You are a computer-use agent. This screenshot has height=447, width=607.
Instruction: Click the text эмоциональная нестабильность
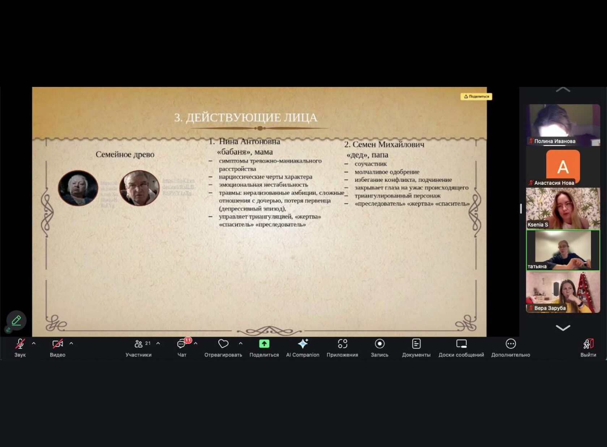tap(263, 185)
